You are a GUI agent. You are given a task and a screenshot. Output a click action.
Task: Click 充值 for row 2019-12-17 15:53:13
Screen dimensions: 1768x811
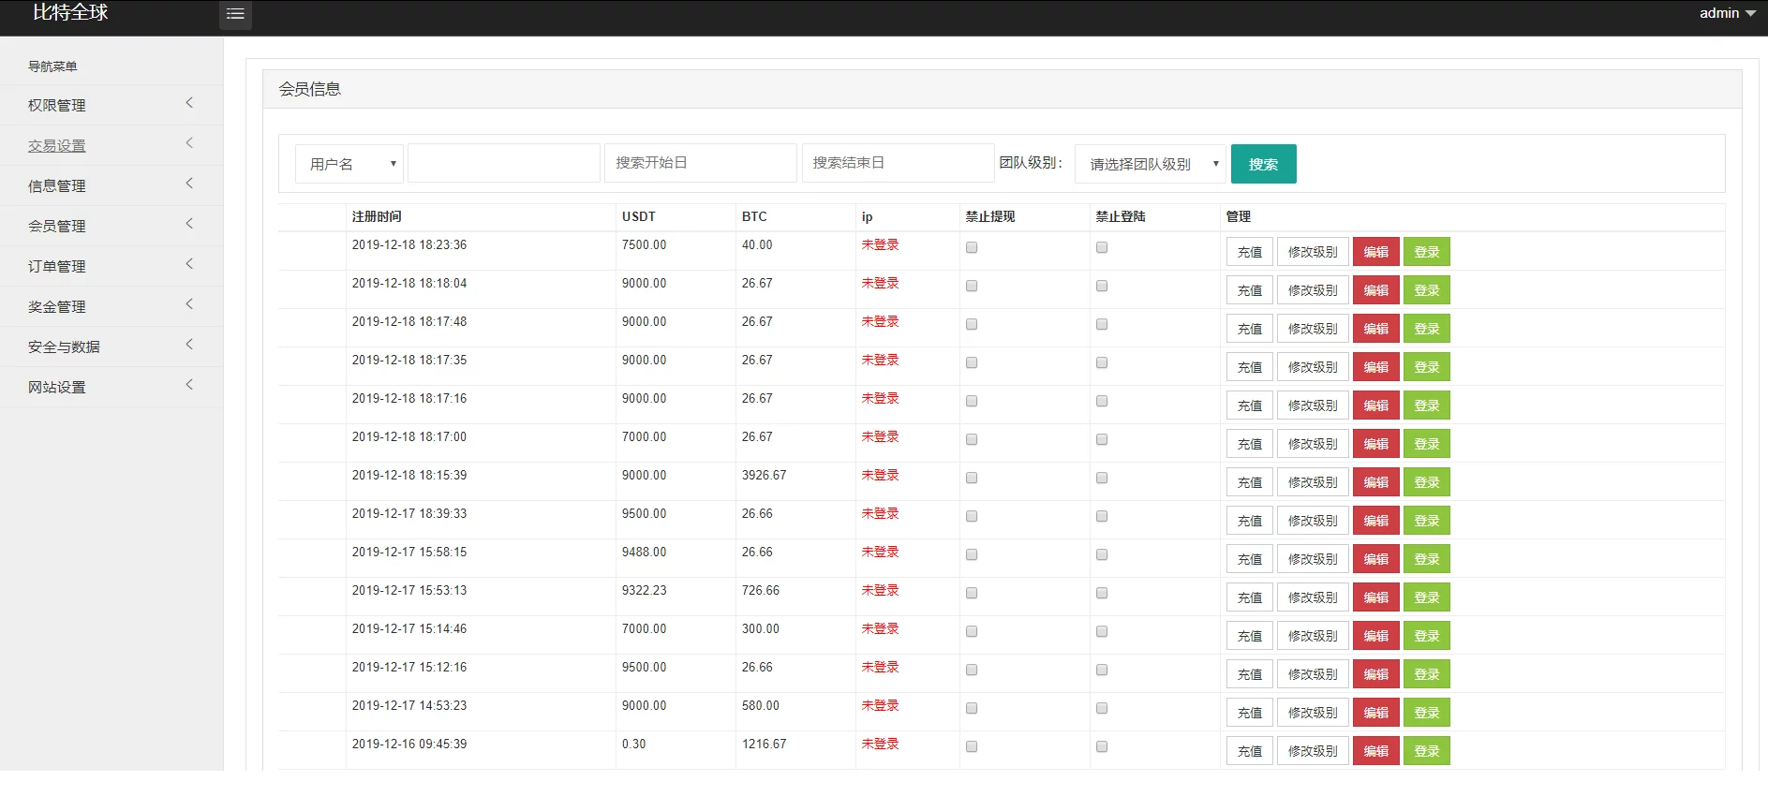pos(1250,597)
